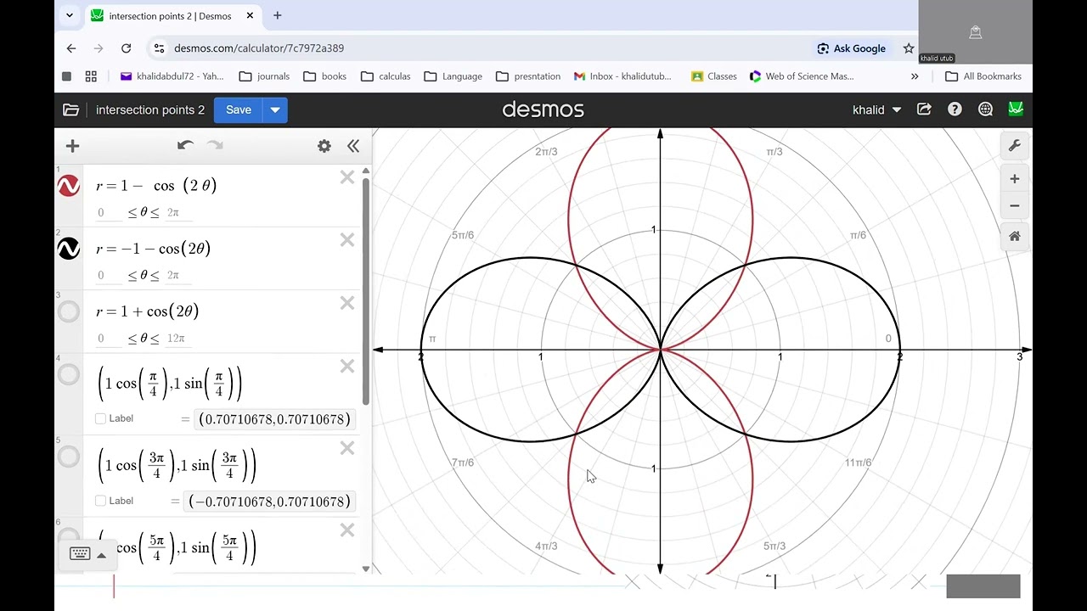Open the Classes bookmark
1087x611 pixels.
coord(714,76)
